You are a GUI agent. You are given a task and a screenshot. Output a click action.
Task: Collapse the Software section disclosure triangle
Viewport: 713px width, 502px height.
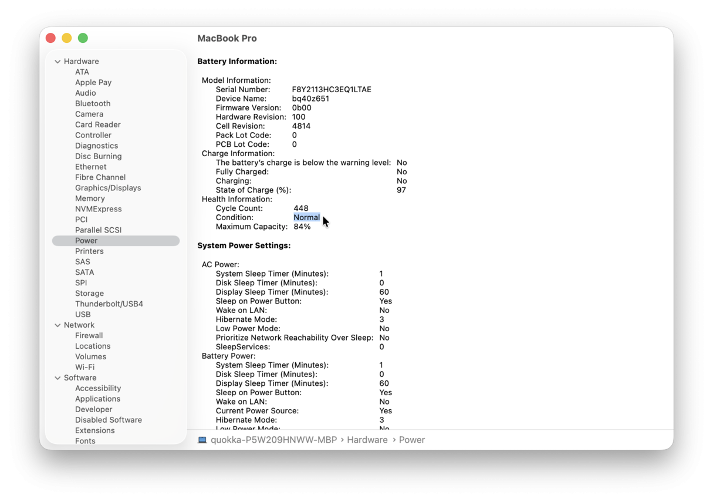pos(58,378)
